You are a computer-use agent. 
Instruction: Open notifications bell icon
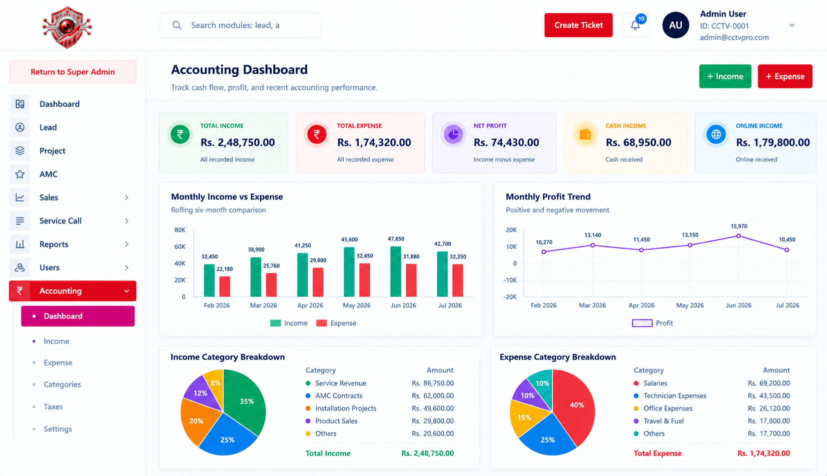pyautogui.click(x=635, y=25)
